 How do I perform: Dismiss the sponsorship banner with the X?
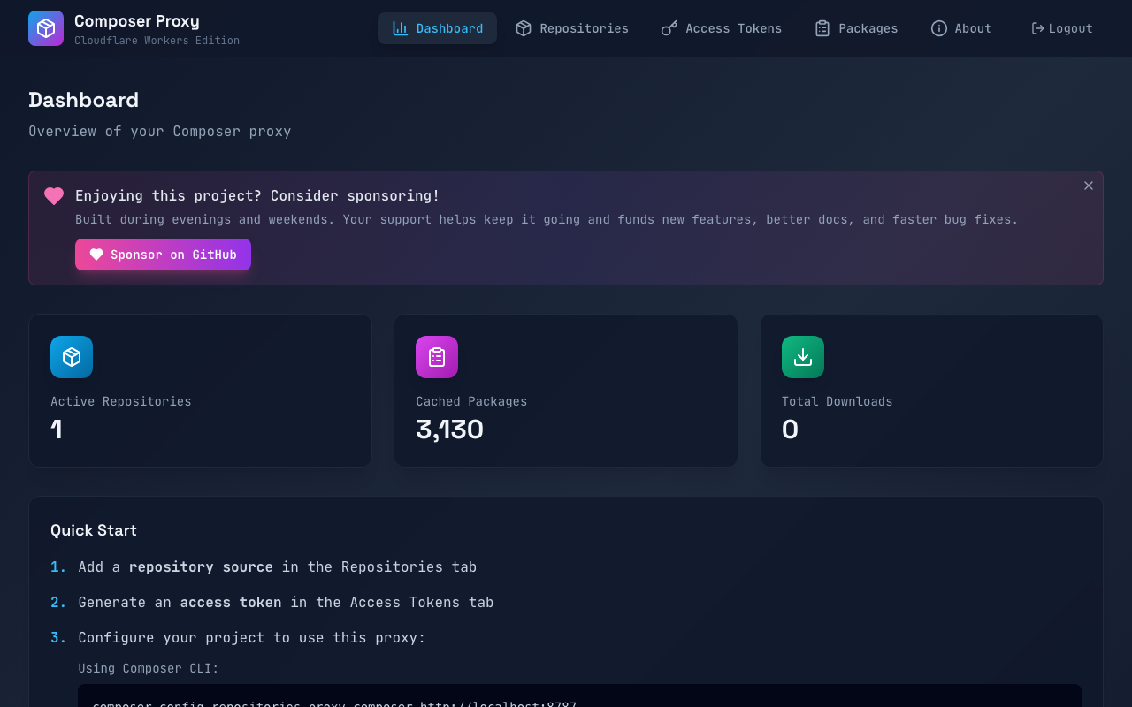[x=1089, y=186]
